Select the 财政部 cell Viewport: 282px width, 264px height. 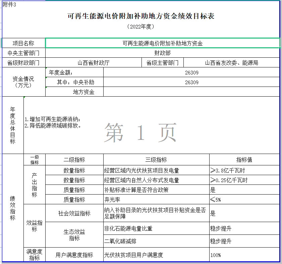[x=162, y=53]
